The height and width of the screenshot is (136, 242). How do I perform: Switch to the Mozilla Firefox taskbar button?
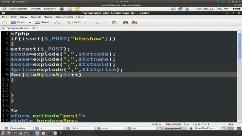(x=203, y=128)
